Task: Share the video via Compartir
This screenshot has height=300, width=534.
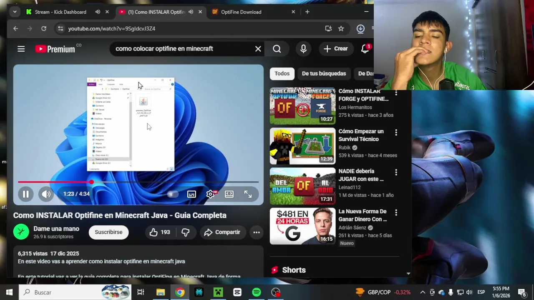Action: tap(222, 232)
